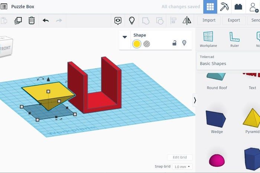Open the Basic Shapes library dropdown
Viewport: 260px width, 173px height.
[x=227, y=63]
